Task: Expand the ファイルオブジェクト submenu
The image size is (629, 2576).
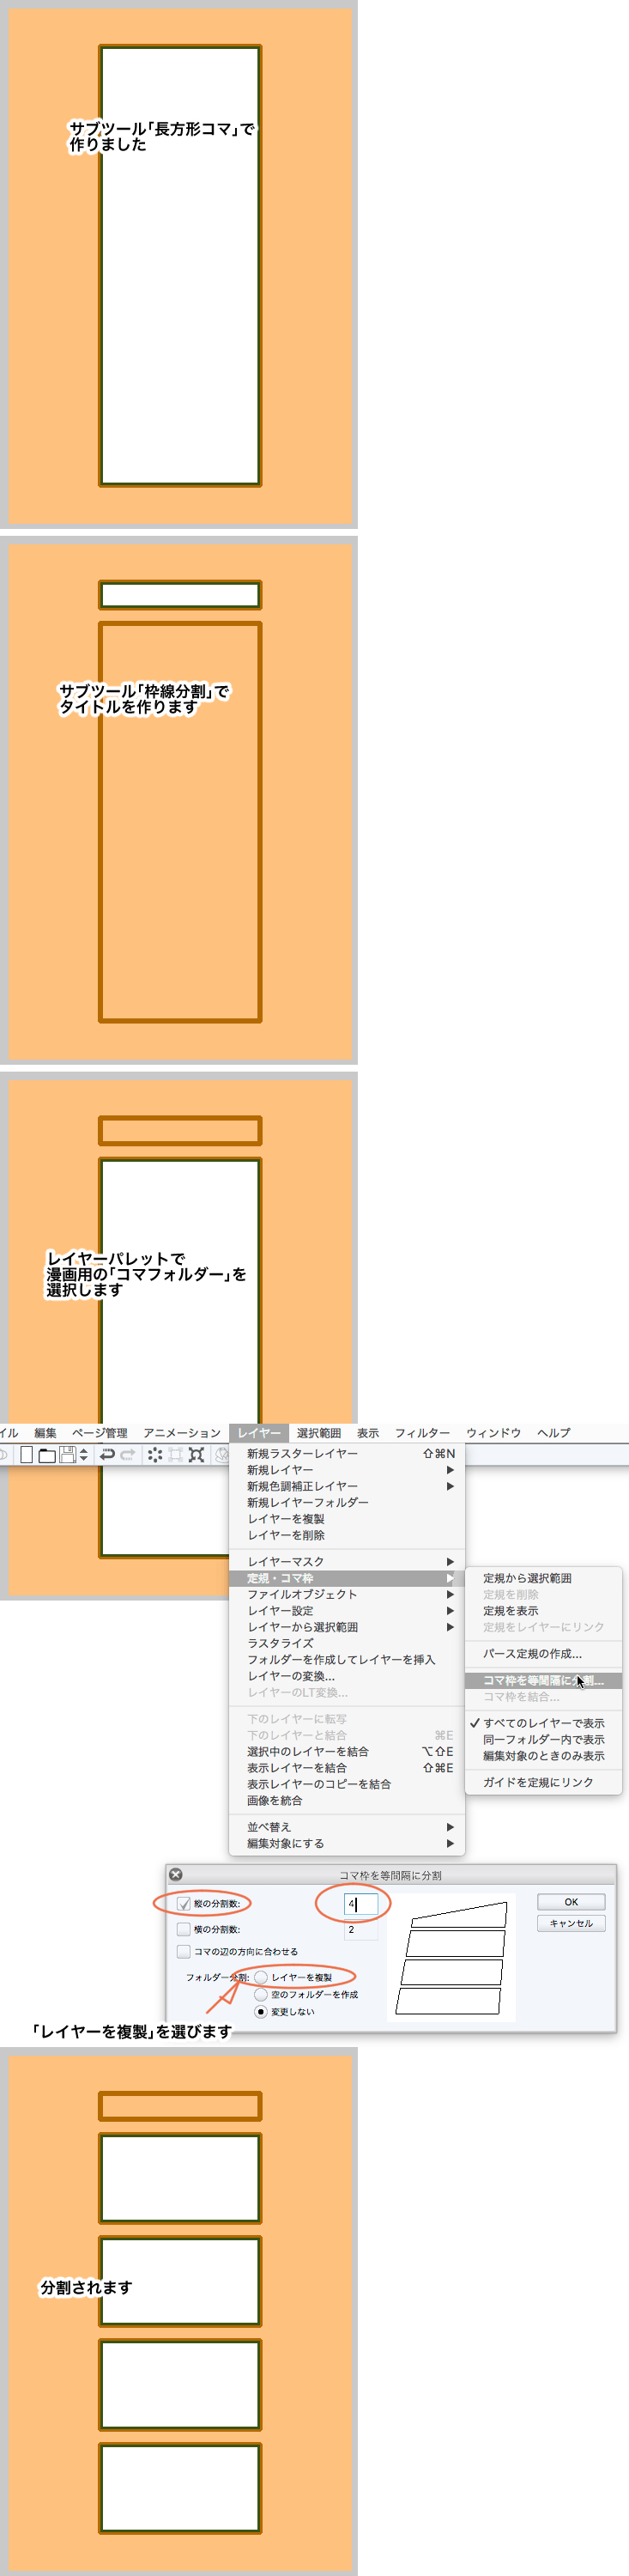Action: tap(347, 1594)
